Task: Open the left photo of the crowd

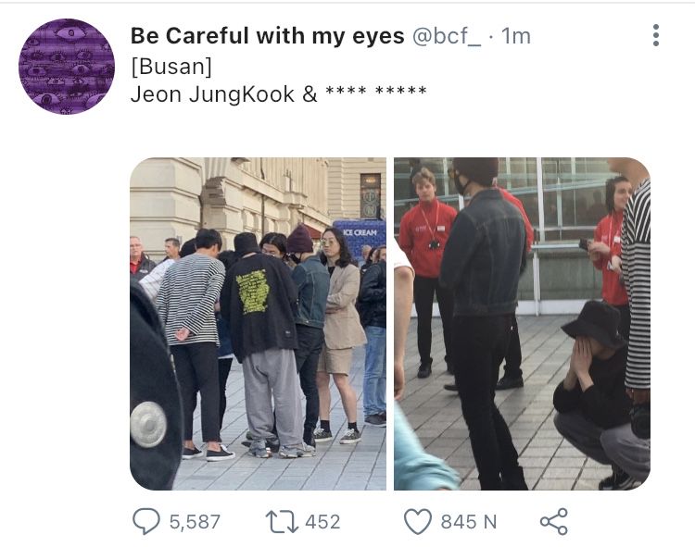Action: (258, 324)
